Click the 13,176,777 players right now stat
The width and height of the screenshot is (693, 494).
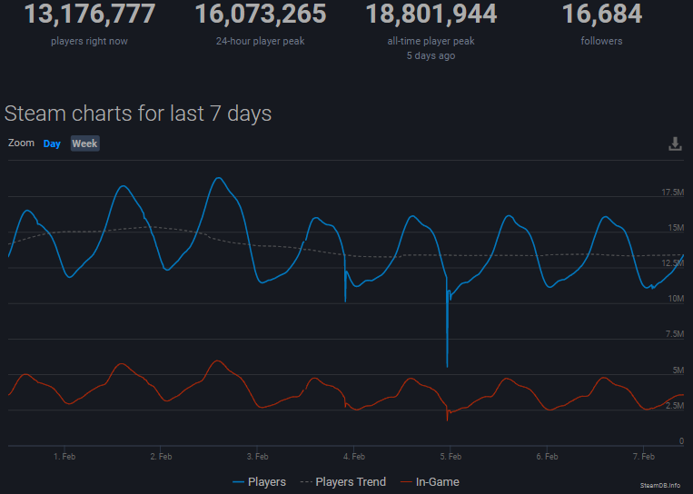coord(89,15)
